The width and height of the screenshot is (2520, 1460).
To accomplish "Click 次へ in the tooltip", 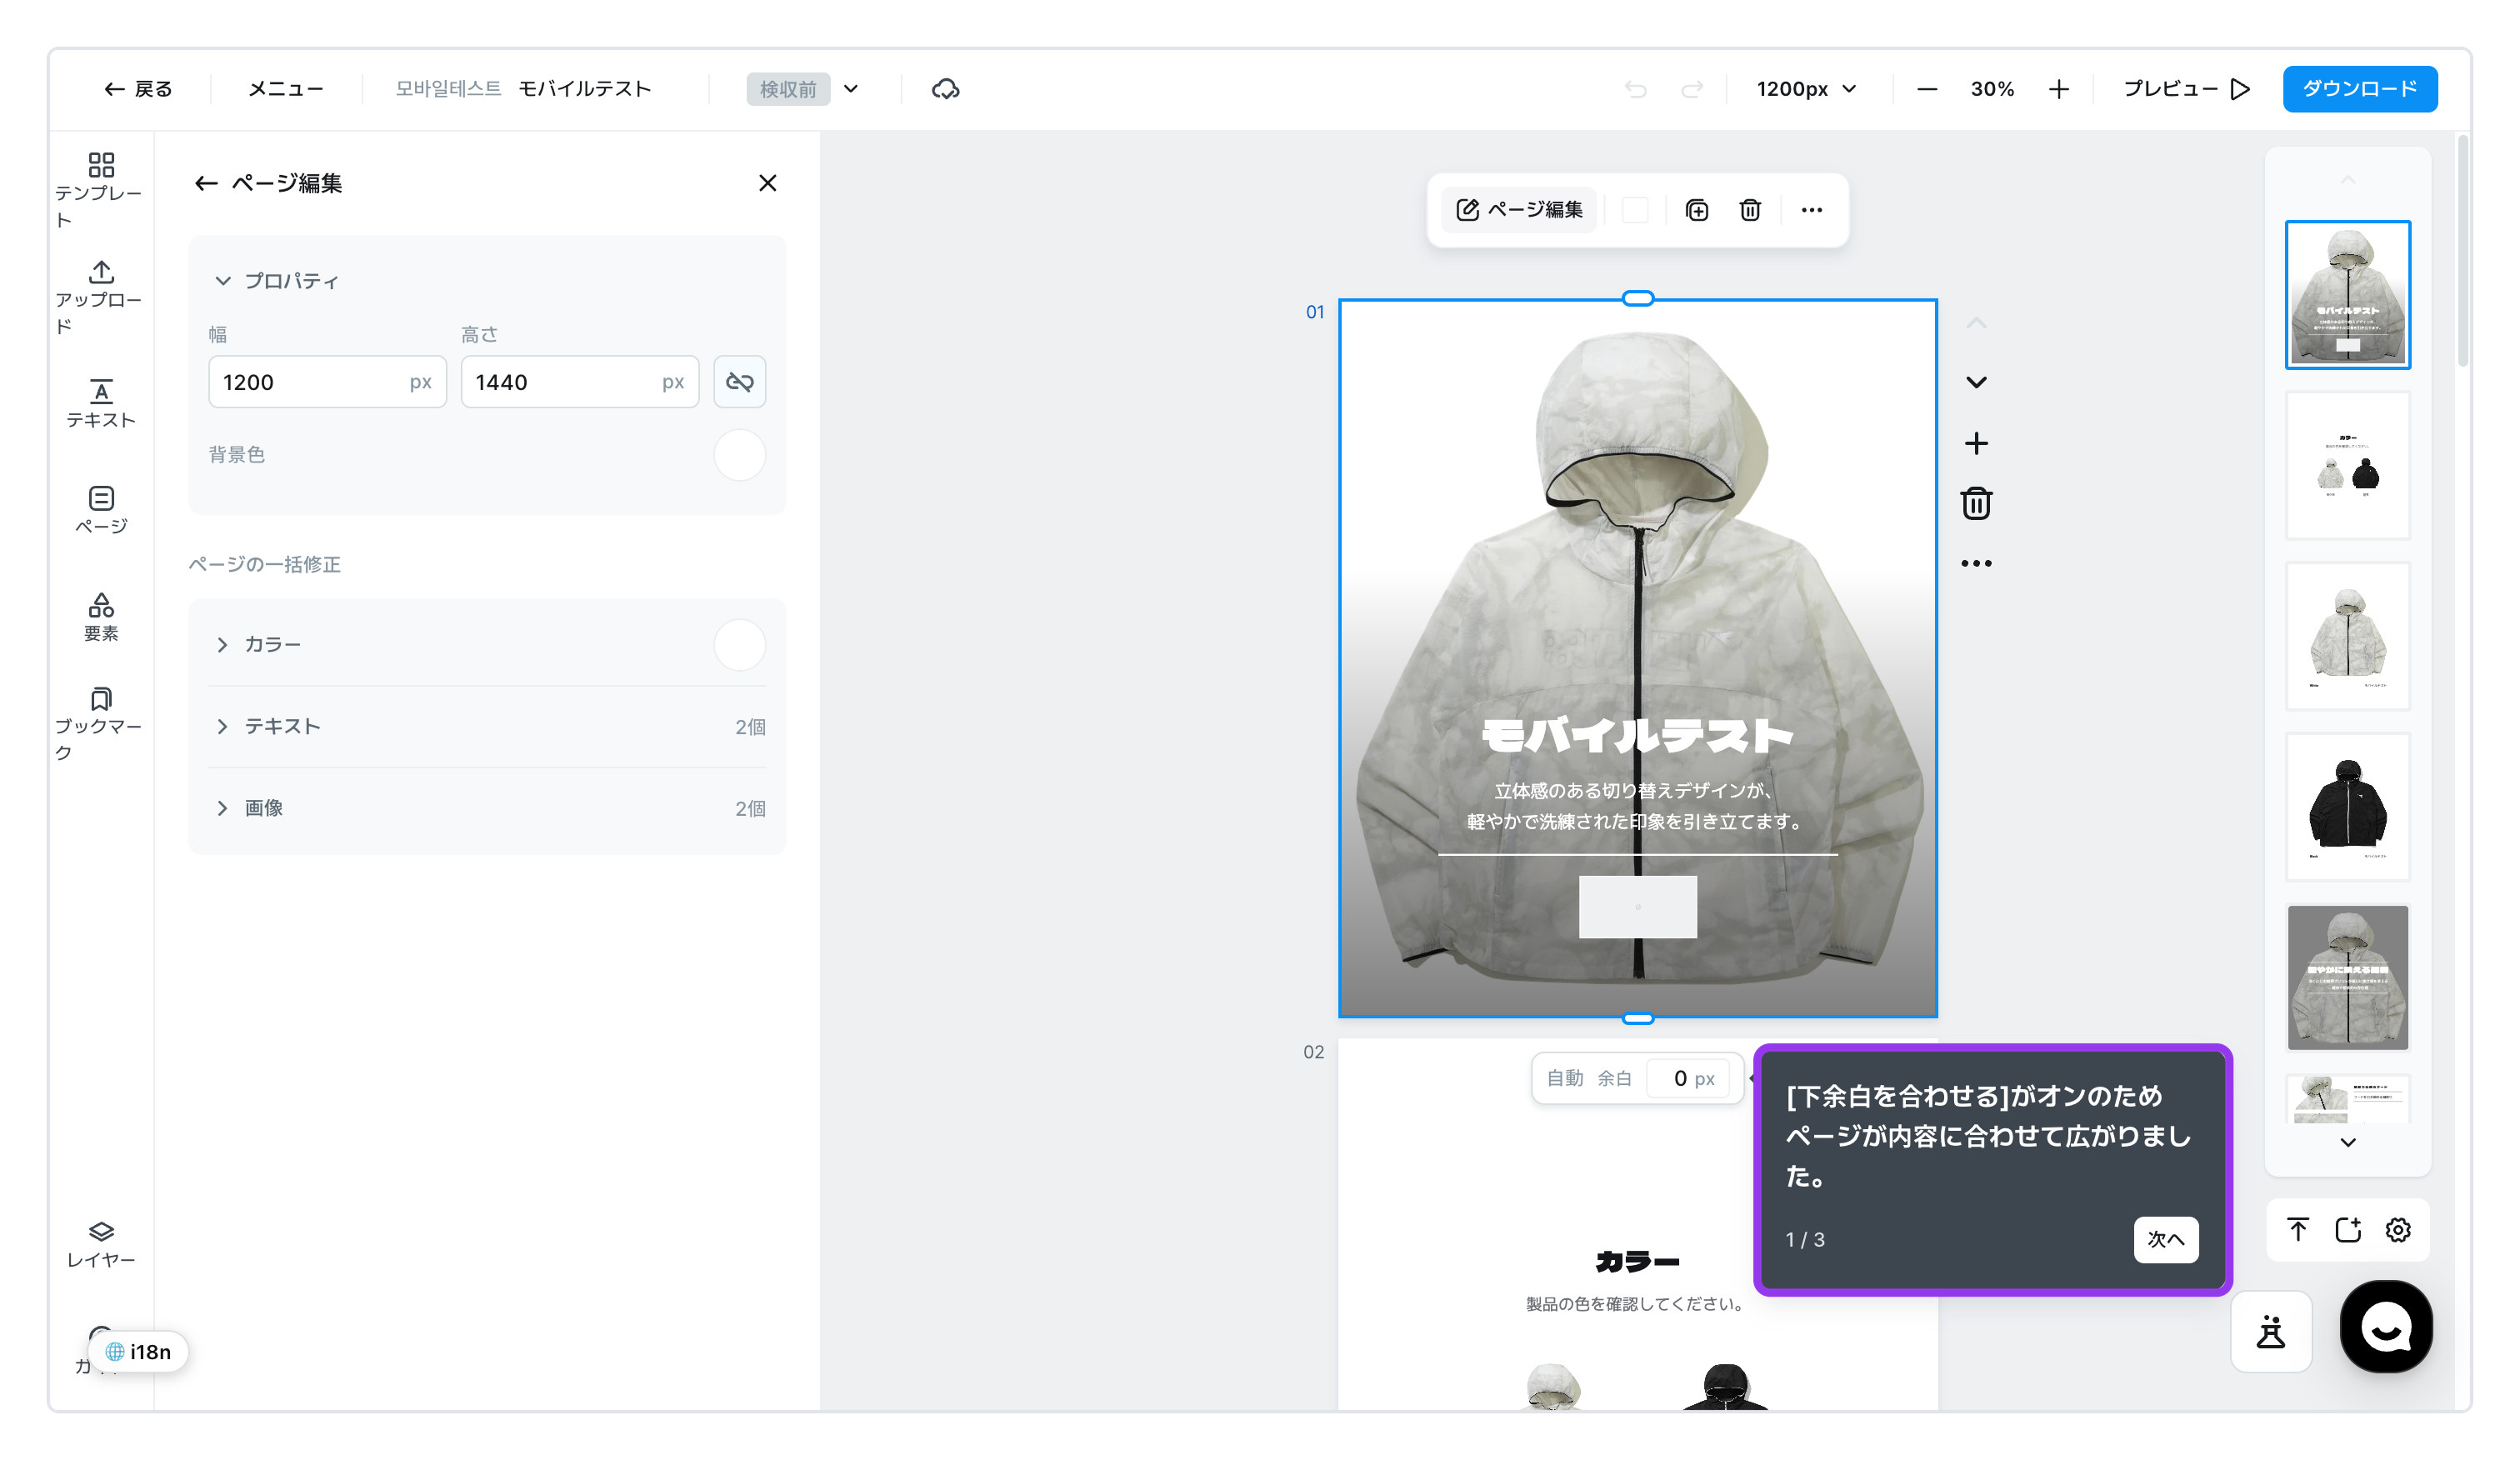I will 2165,1239.
